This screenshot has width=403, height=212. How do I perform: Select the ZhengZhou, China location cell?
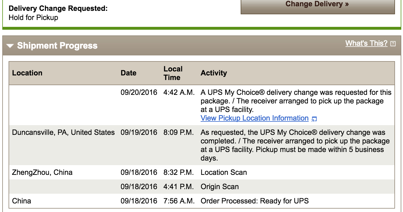click(x=42, y=173)
